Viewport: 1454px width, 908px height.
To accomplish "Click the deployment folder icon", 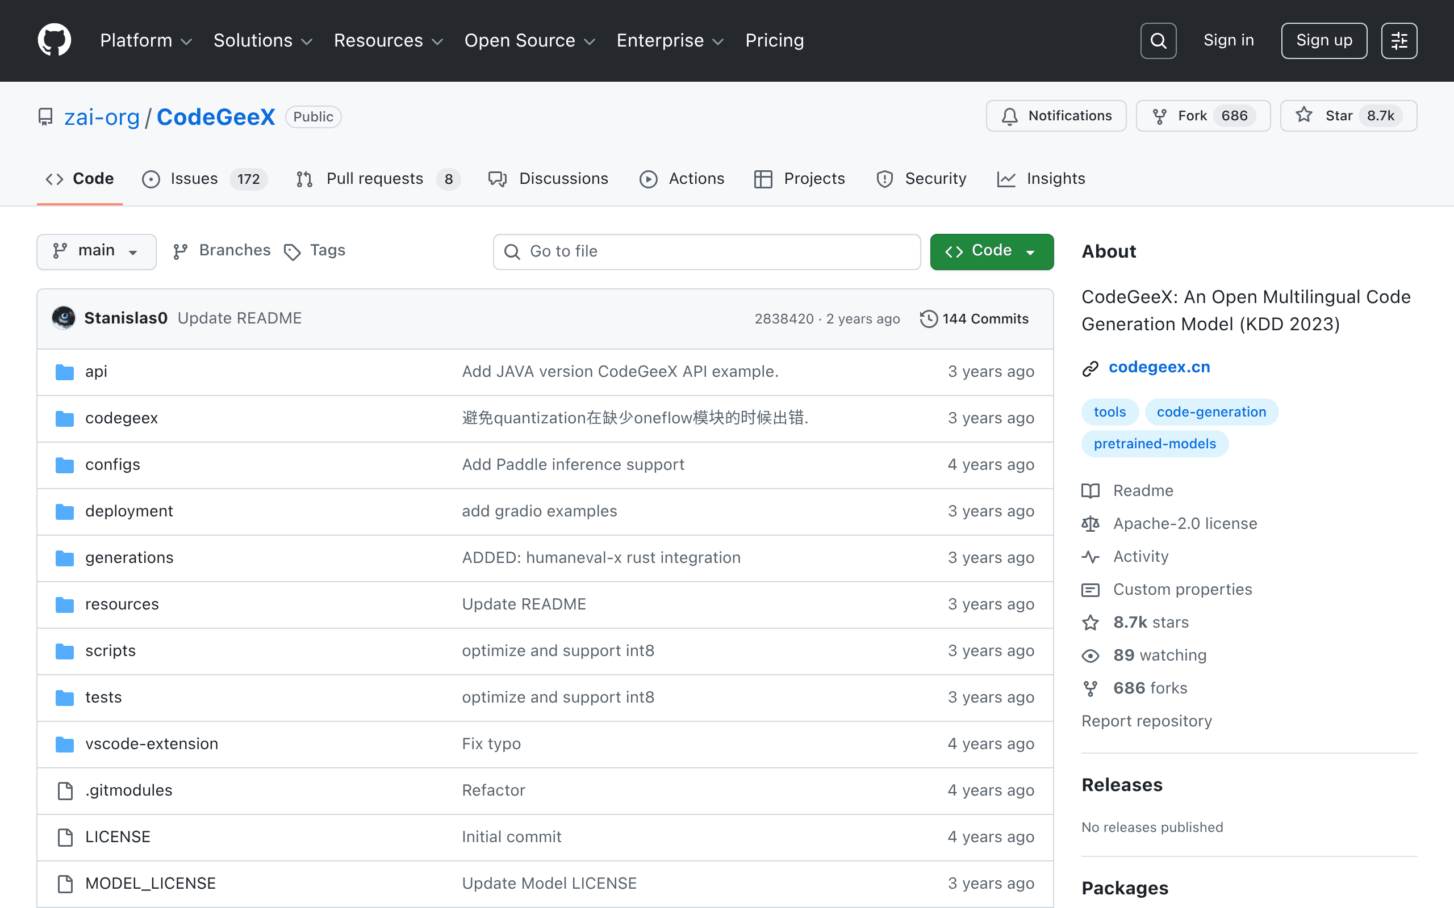I will click(65, 512).
